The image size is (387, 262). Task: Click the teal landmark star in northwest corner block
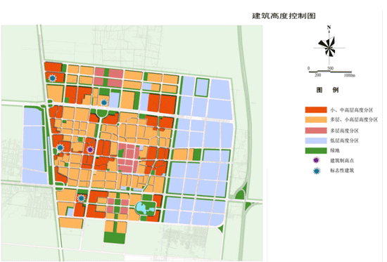click(x=52, y=78)
